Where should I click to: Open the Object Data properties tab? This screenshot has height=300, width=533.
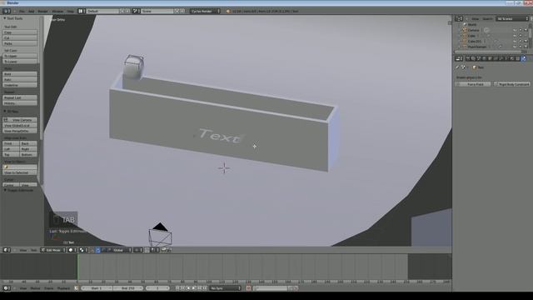click(x=506, y=58)
